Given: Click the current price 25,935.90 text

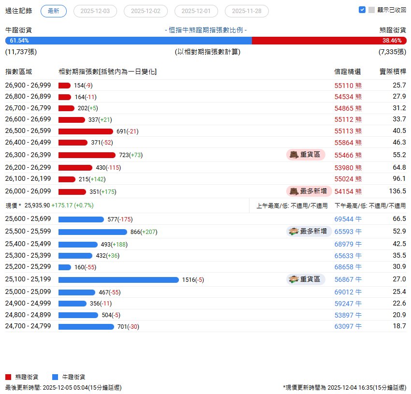Looking at the screenshot, I should click(37, 205).
